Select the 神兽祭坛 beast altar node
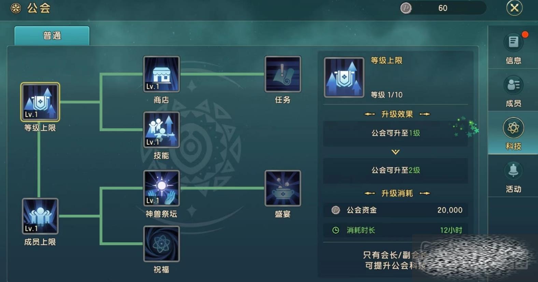 [x=161, y=188]
